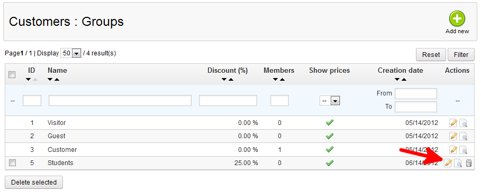Click the ID filter input field
The height and width of the screenshot is (192, 481).
click(32, 101)
